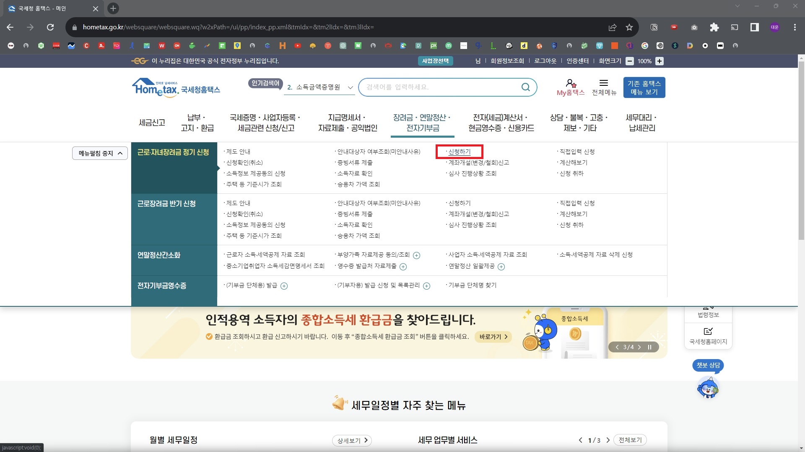Click the bookmark star in the address bar
805x452 pixels.
[x=628, y=27]
